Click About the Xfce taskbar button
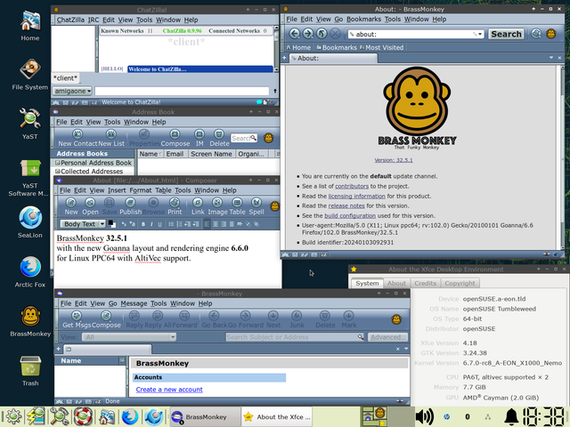Image resolution: width=570 pixels, height=427 pixels. pos(278,417)
